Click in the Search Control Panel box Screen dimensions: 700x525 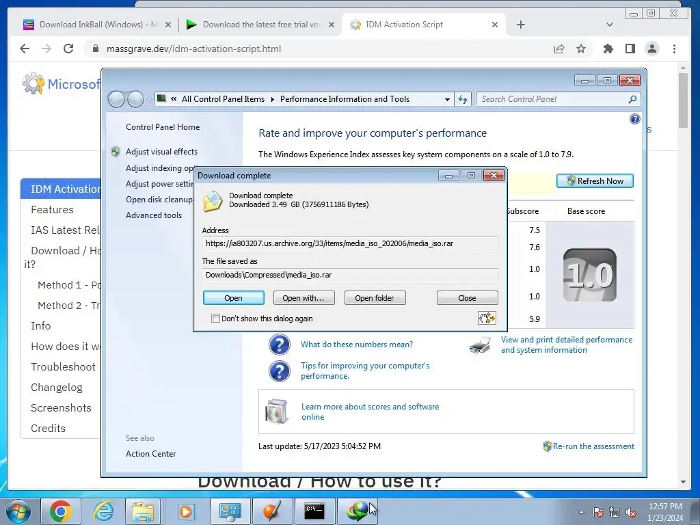click(x=552, y=99)
